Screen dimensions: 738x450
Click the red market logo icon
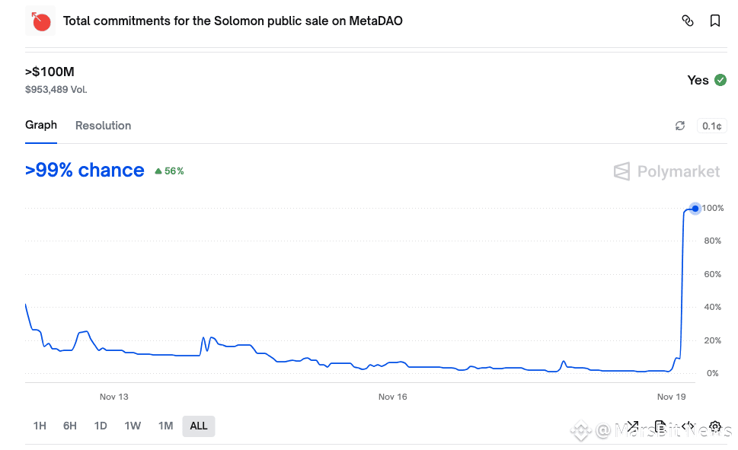[40, 21]
